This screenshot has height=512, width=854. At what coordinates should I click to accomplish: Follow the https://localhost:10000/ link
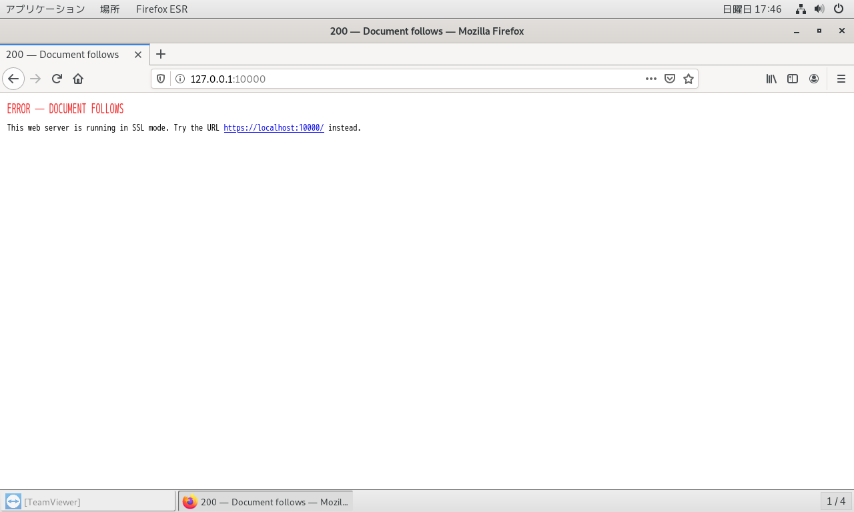tap(274, 128)
